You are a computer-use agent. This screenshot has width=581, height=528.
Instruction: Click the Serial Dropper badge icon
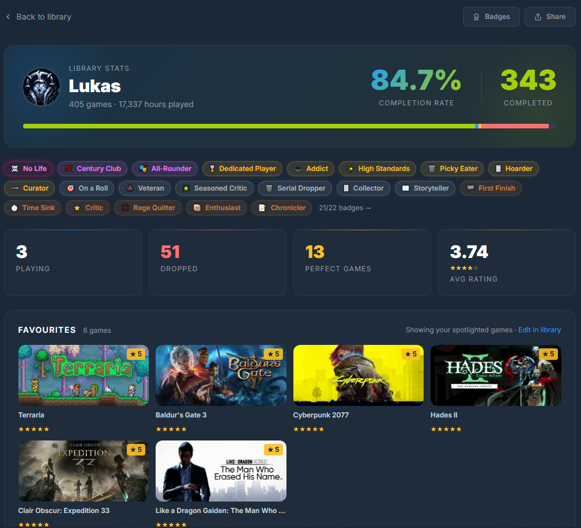(268, 188)
